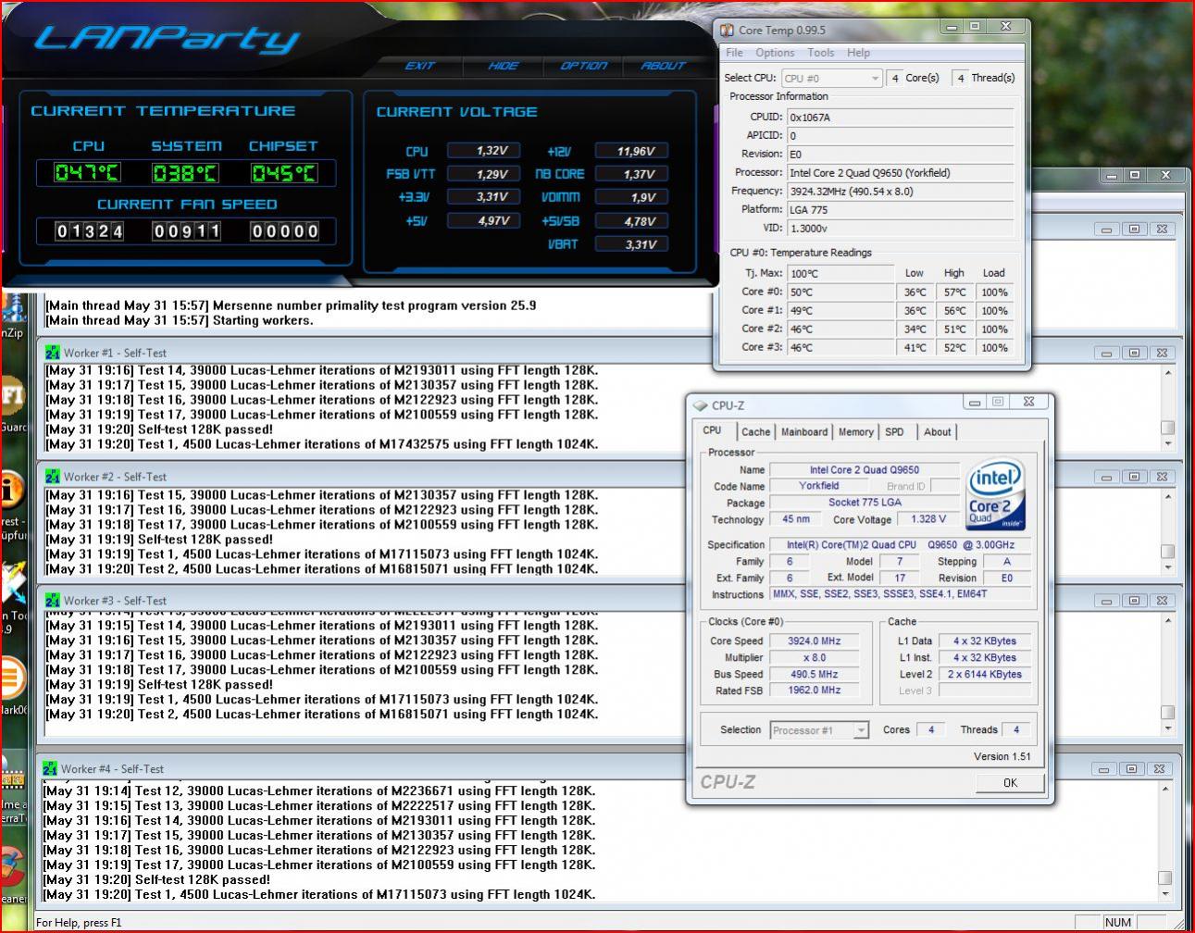Screen dimensions: 1195x933
Task: Click the Worker #3 Self-Test window icon
Action: tap(52, 601)
